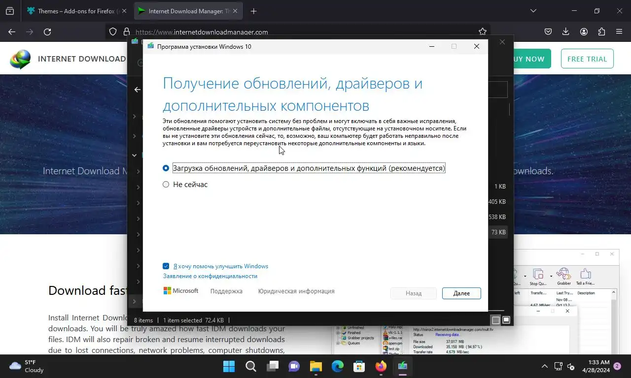
Task: Click FREE TRIAL button on webpage
Action: tap(587, 59)
